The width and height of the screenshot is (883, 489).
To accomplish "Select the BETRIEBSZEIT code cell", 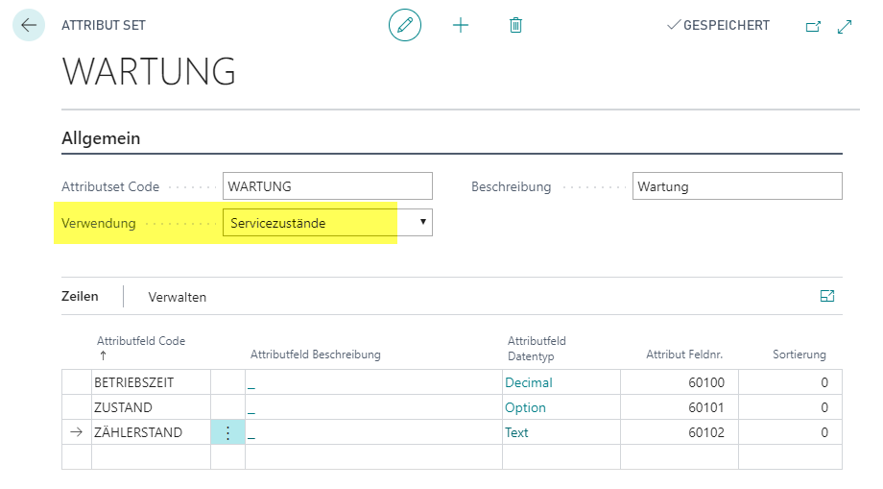I will (151, 382).
